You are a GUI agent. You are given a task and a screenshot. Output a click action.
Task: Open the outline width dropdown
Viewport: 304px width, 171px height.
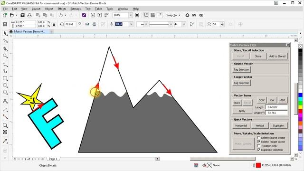click(131, 24)
